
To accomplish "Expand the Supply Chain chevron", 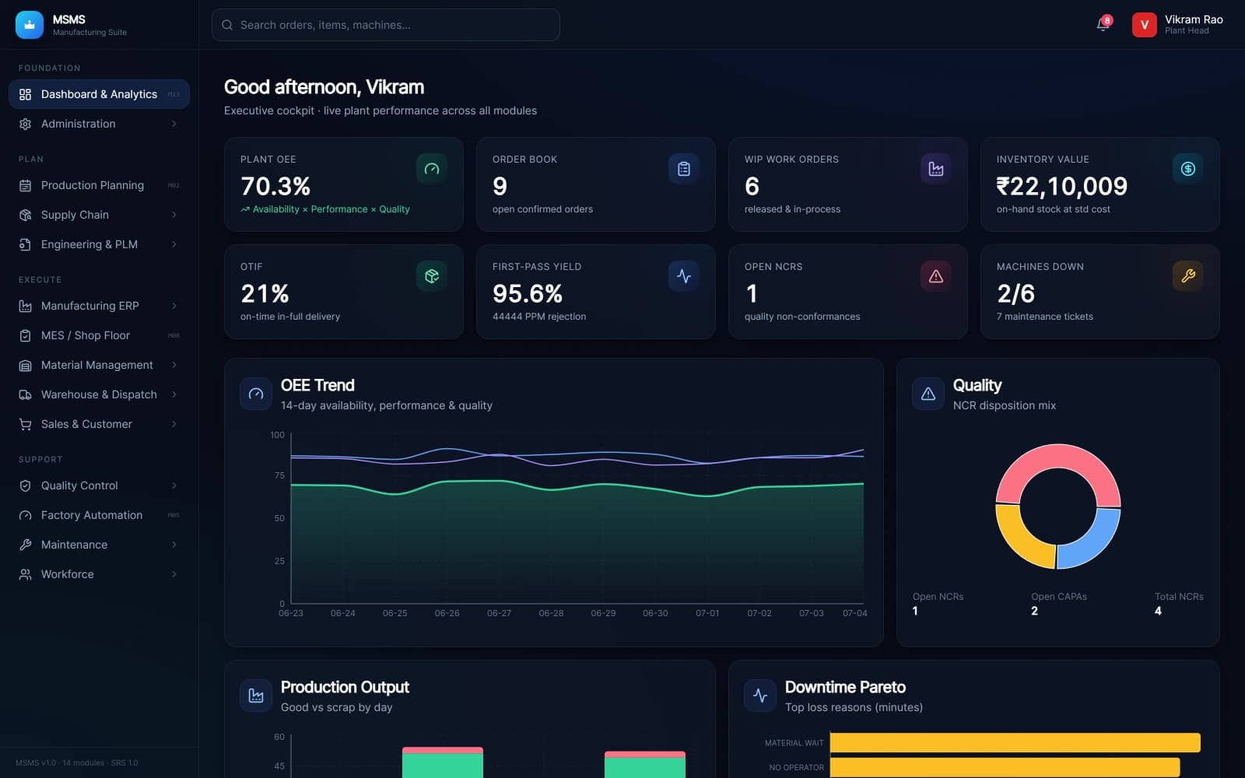I will tap(174, 215).
